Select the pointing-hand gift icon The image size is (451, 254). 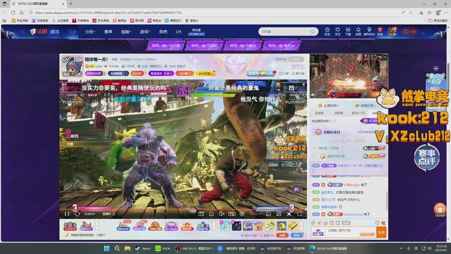click(270, 226)
